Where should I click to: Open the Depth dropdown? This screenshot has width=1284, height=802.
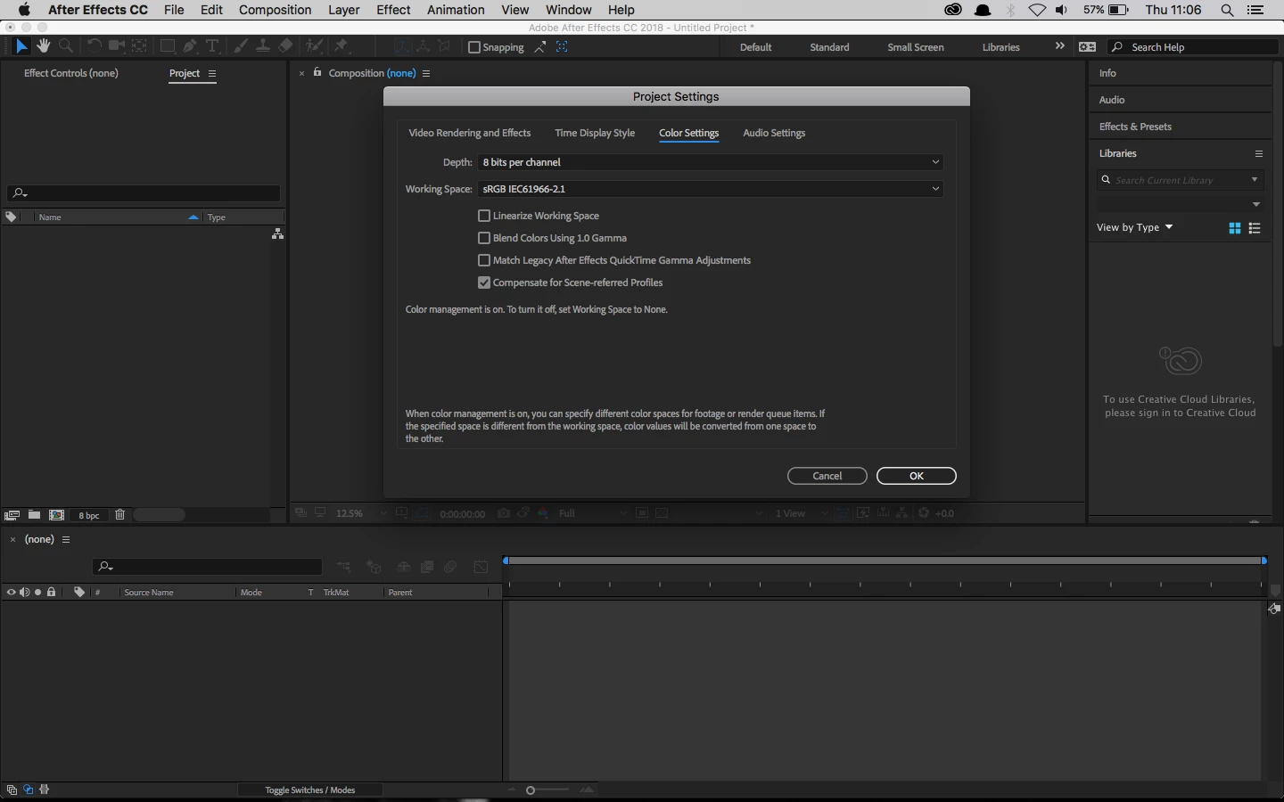tap(711, 162)
